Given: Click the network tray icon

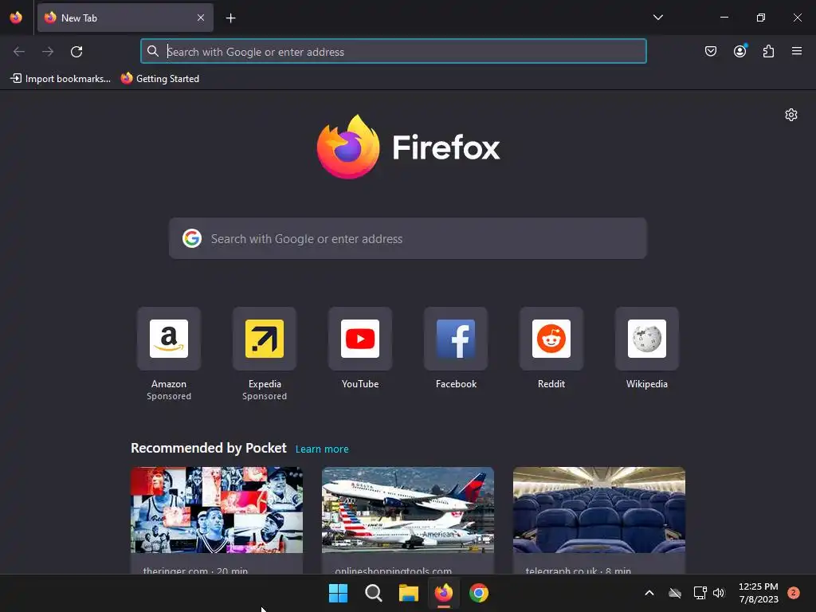Looking at the screenshot, I should [x=700, y=593].
